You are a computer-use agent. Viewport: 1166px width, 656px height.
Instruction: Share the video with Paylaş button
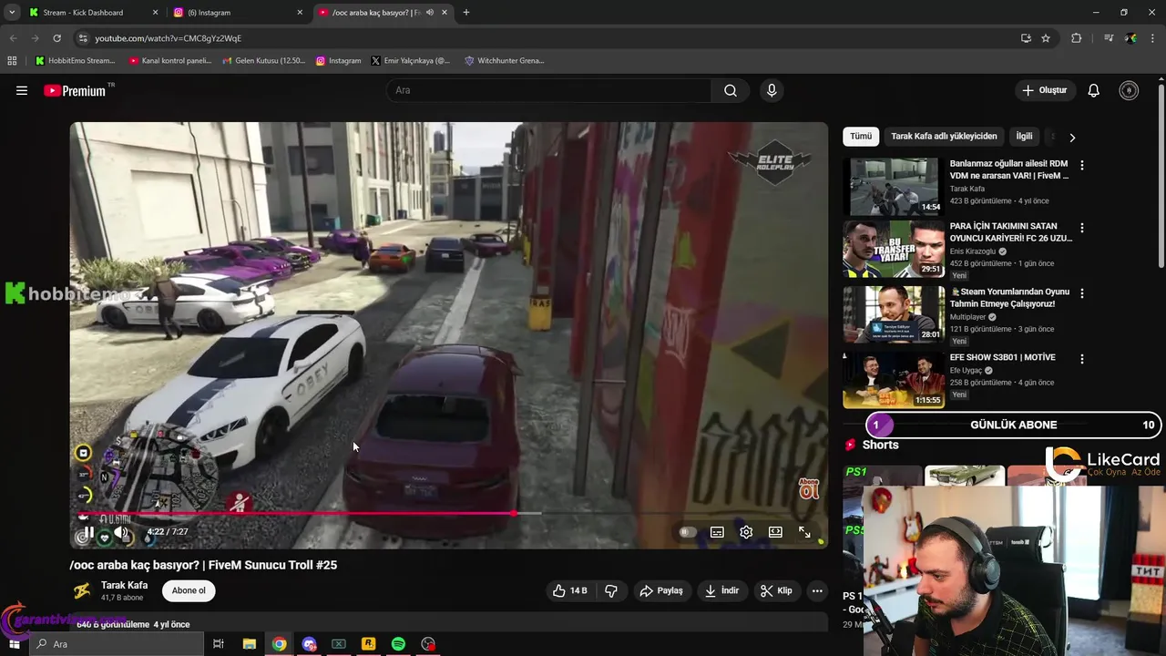point(661,590)
